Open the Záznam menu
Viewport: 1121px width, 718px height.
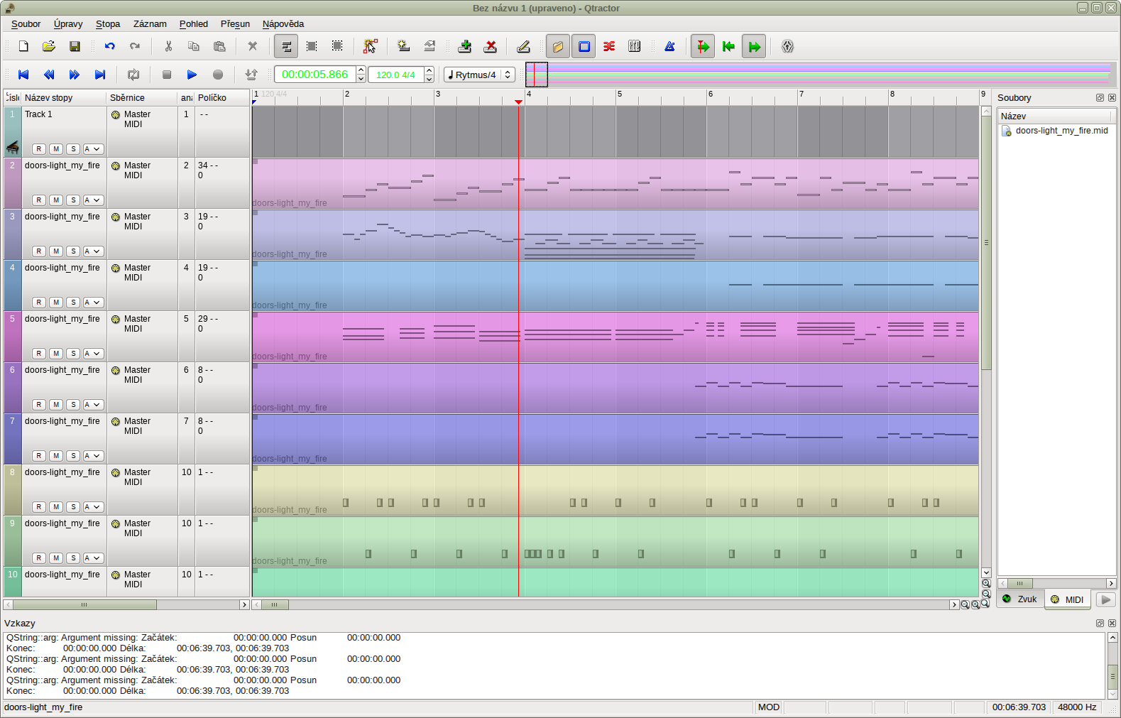[150, 23]
